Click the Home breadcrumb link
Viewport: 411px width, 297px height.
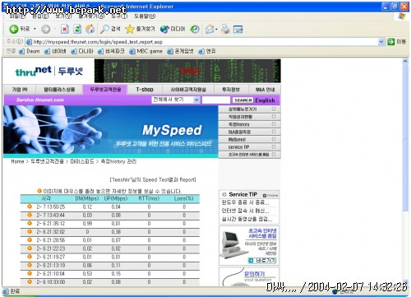pos(17,161)
